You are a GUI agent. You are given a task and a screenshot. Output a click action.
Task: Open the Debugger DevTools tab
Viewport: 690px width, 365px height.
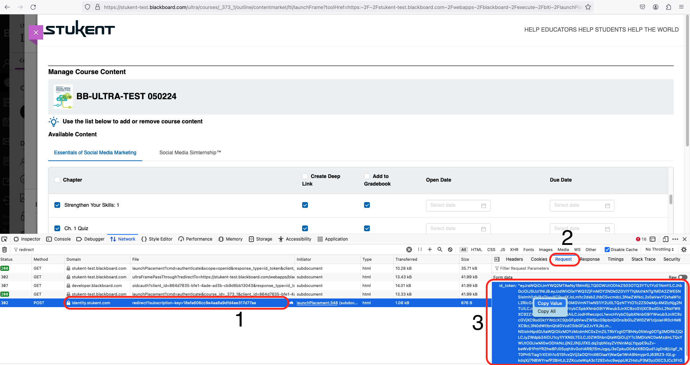90,239
